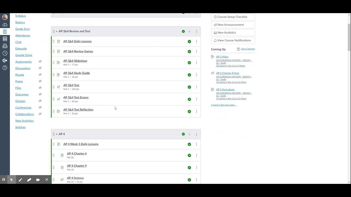This screenshot has height=197, width=351.
Task: Collapse the AP 4 module
Action: pyautogui.click(x=56, y=134)
